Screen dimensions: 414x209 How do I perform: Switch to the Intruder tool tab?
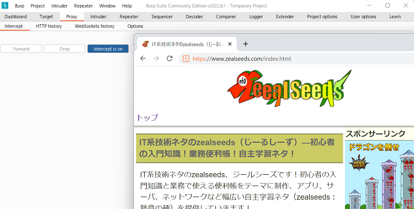click(98, 17)
